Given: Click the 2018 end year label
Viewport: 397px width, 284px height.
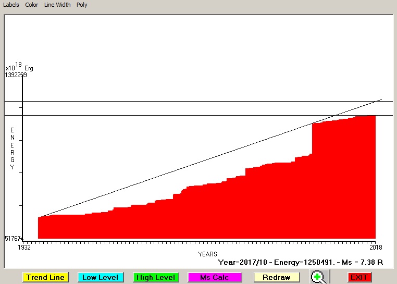Looking at the screenshot, I should coord(376,248).
